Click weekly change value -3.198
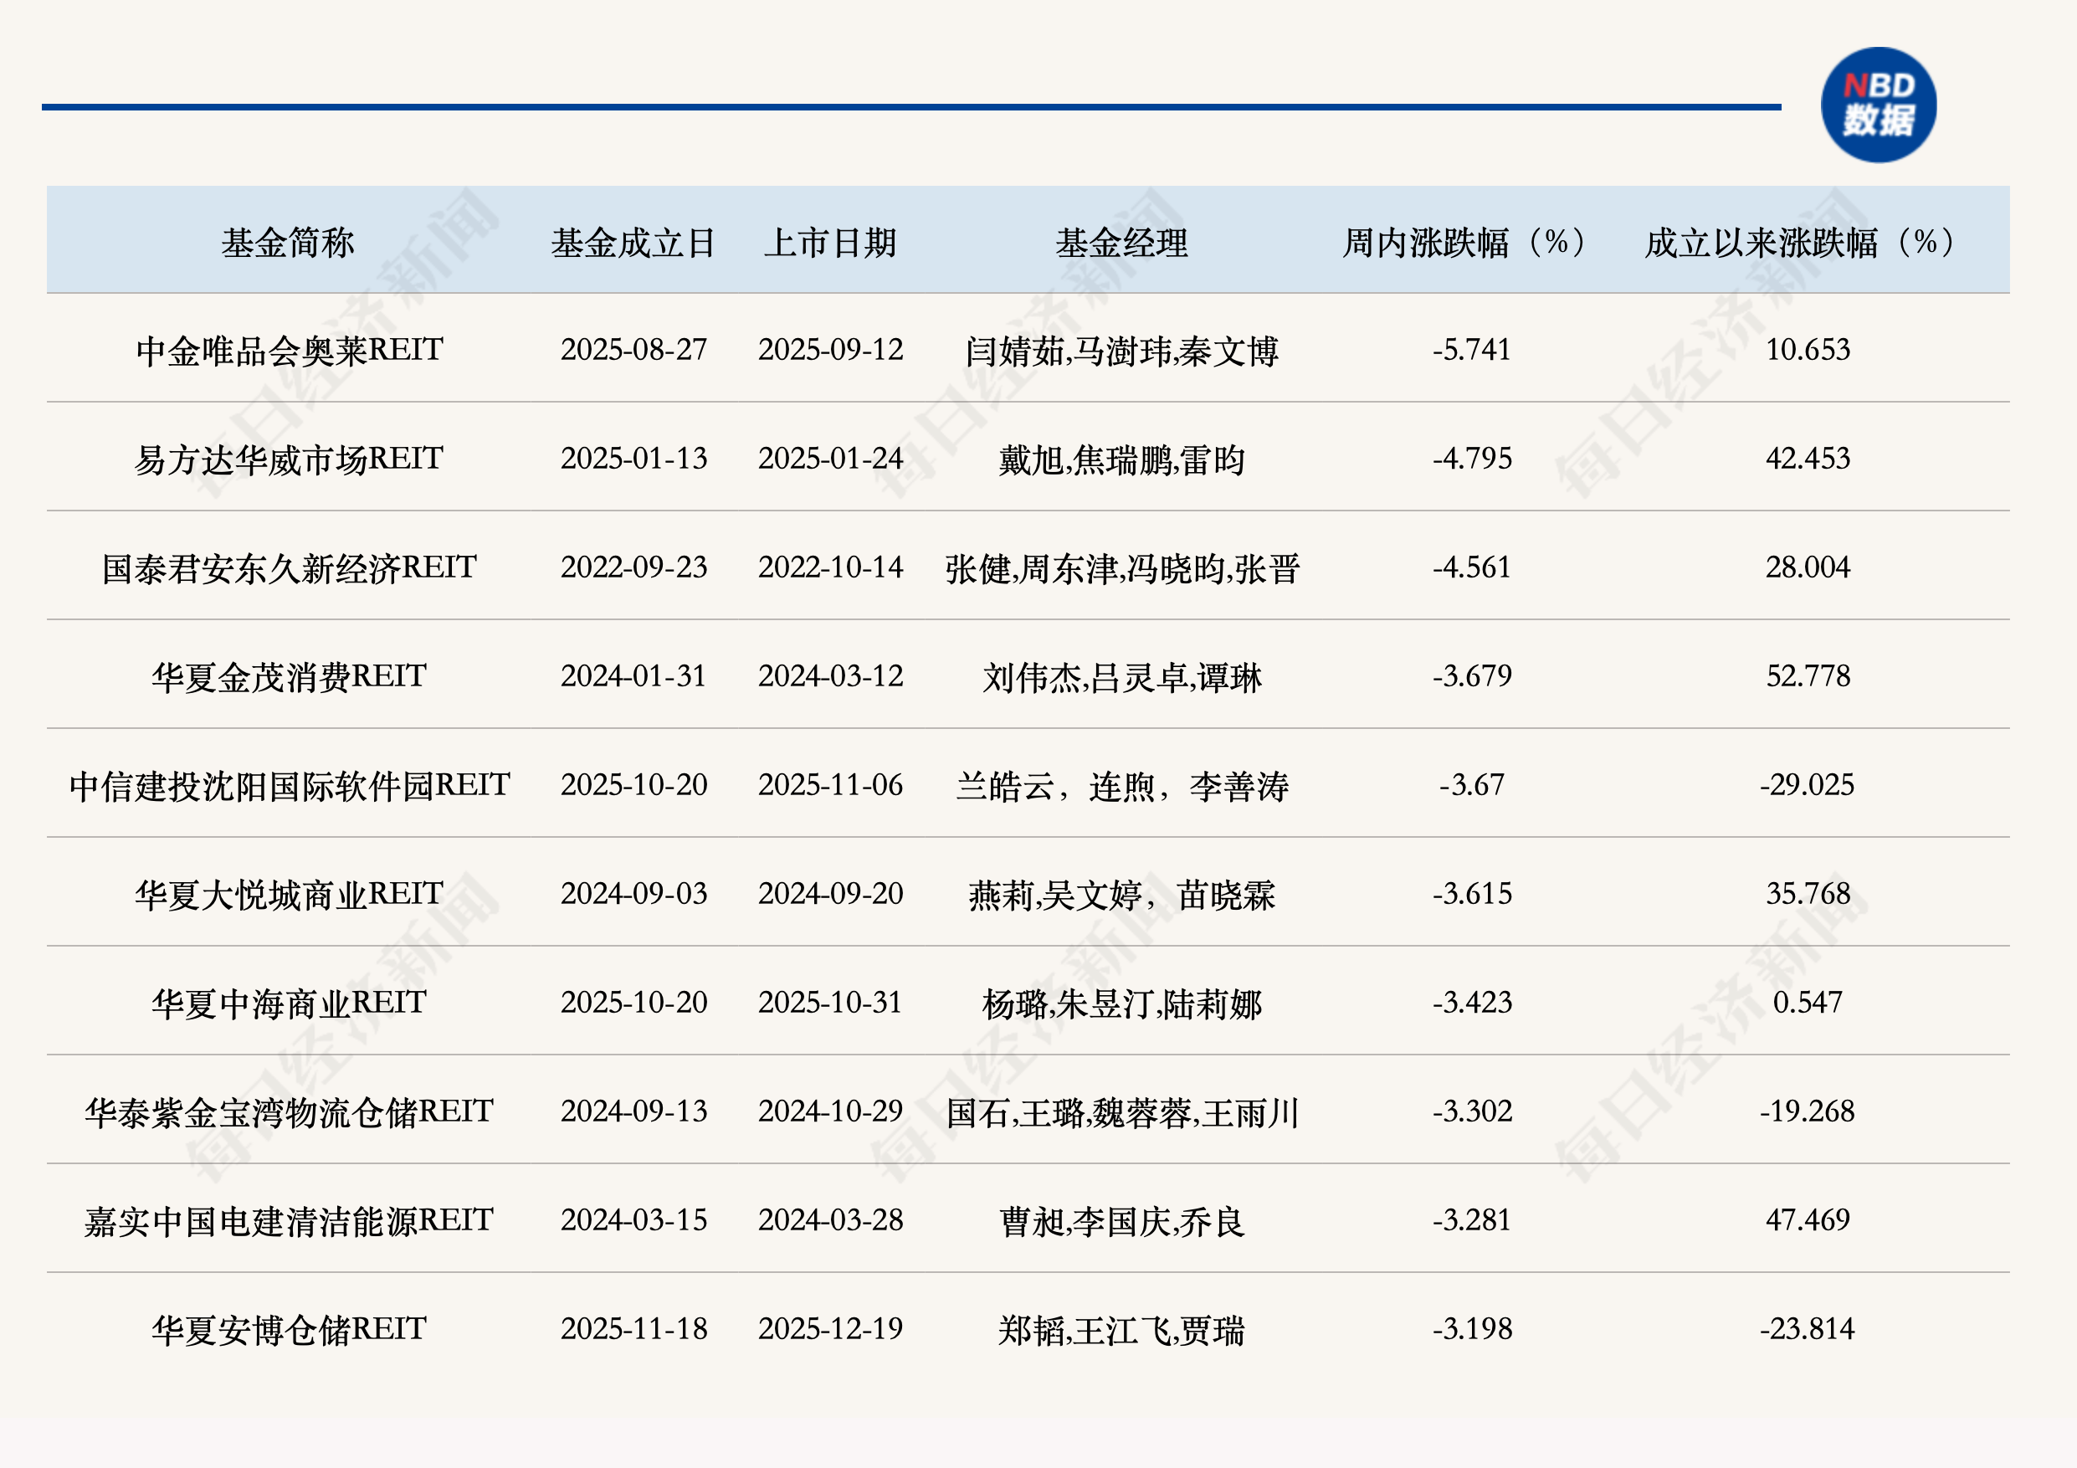The image size is (2077, 1468). coord(1472,1329)
